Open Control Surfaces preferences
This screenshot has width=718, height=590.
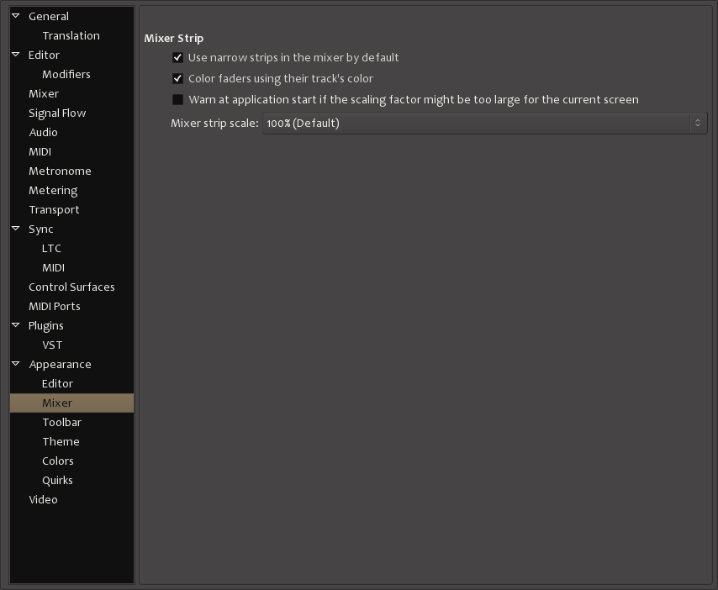point(71,287)
